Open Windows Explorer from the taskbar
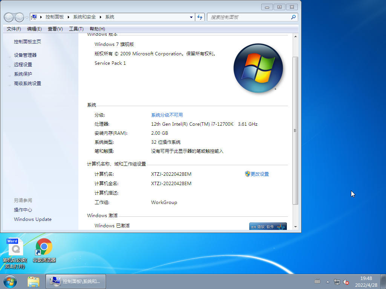 (x=34, y=281)
